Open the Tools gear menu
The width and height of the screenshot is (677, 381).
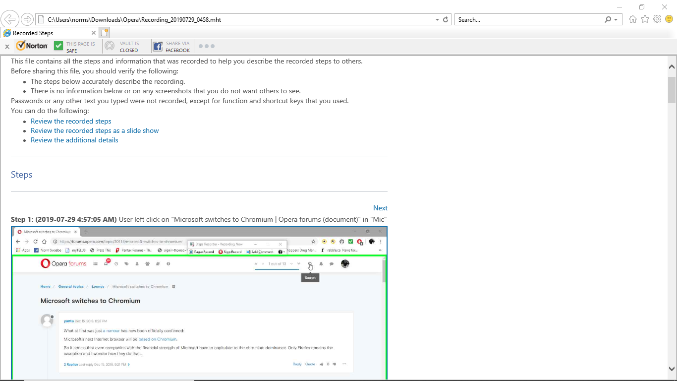(x=657, y=19)
